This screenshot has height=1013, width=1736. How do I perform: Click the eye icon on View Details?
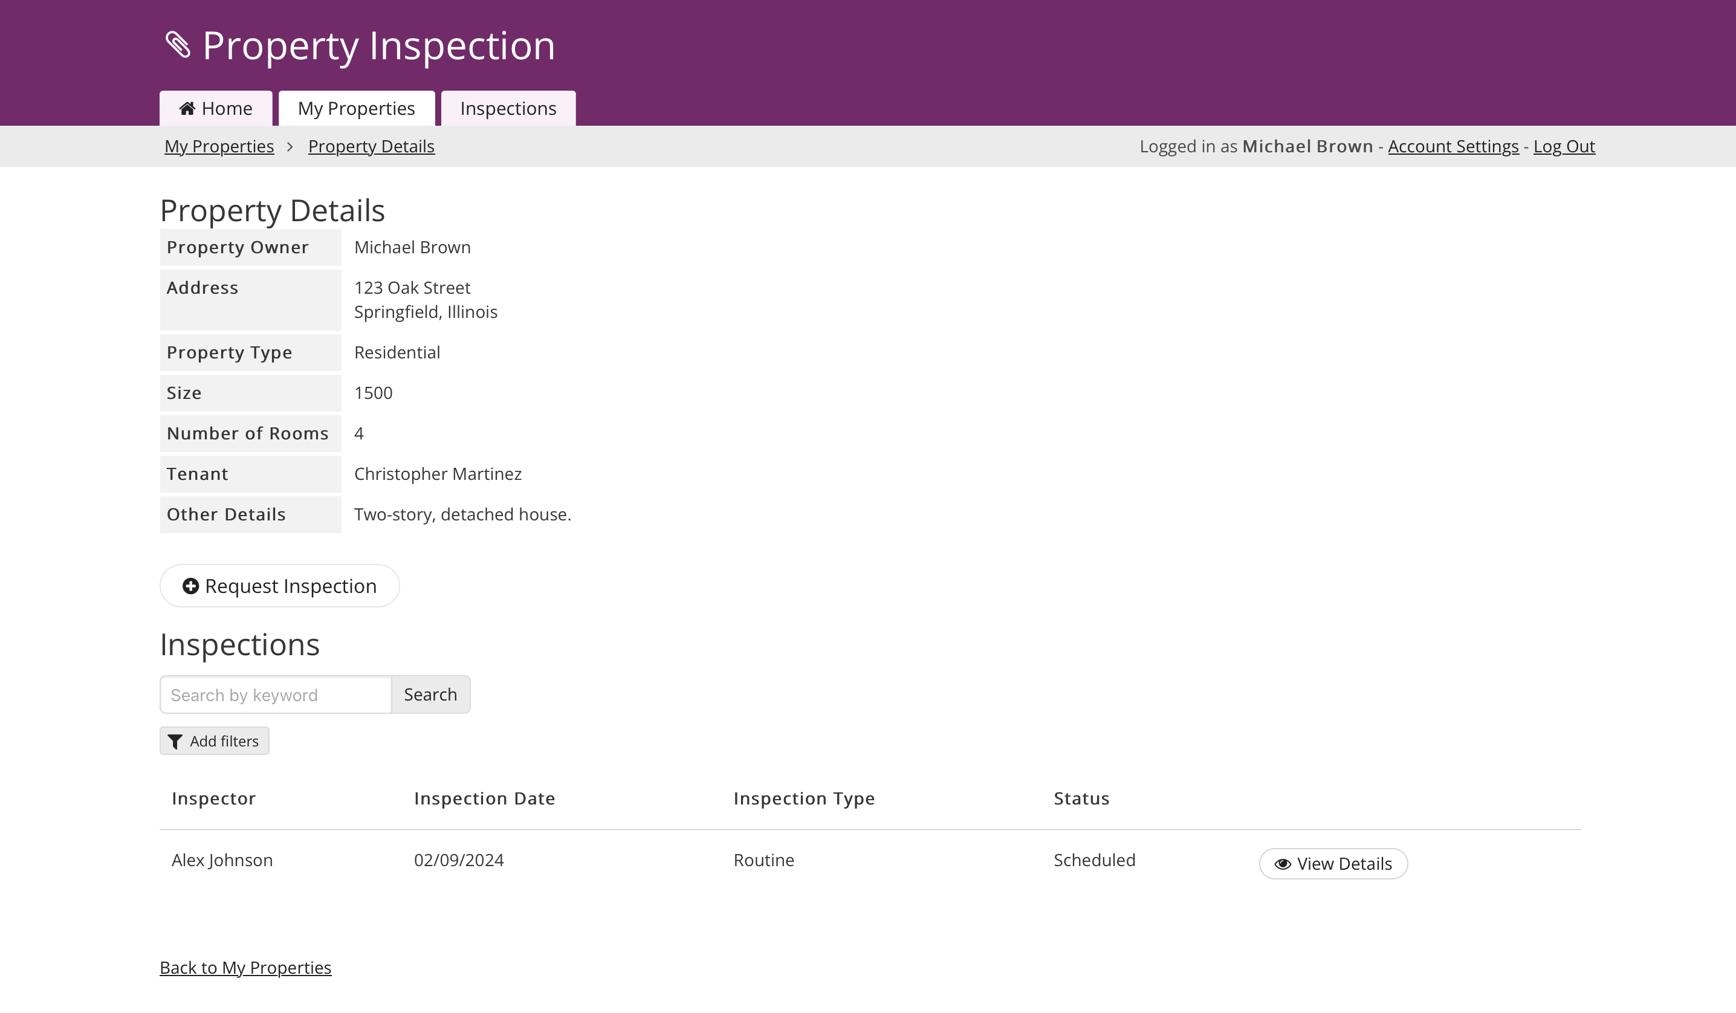tap(1282, 864)
